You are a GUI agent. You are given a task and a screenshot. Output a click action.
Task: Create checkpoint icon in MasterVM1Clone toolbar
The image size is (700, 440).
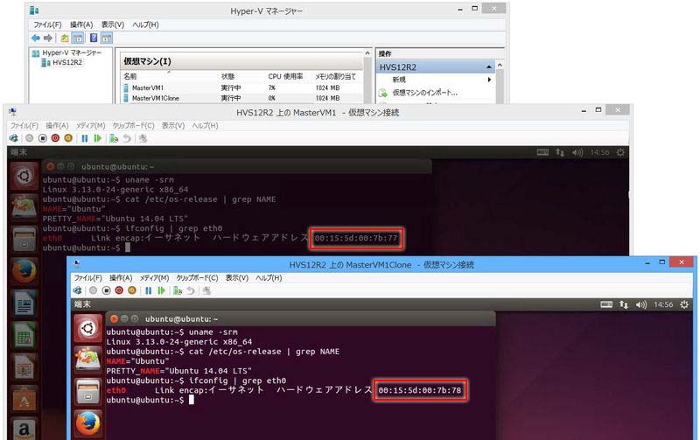[178, 290]
